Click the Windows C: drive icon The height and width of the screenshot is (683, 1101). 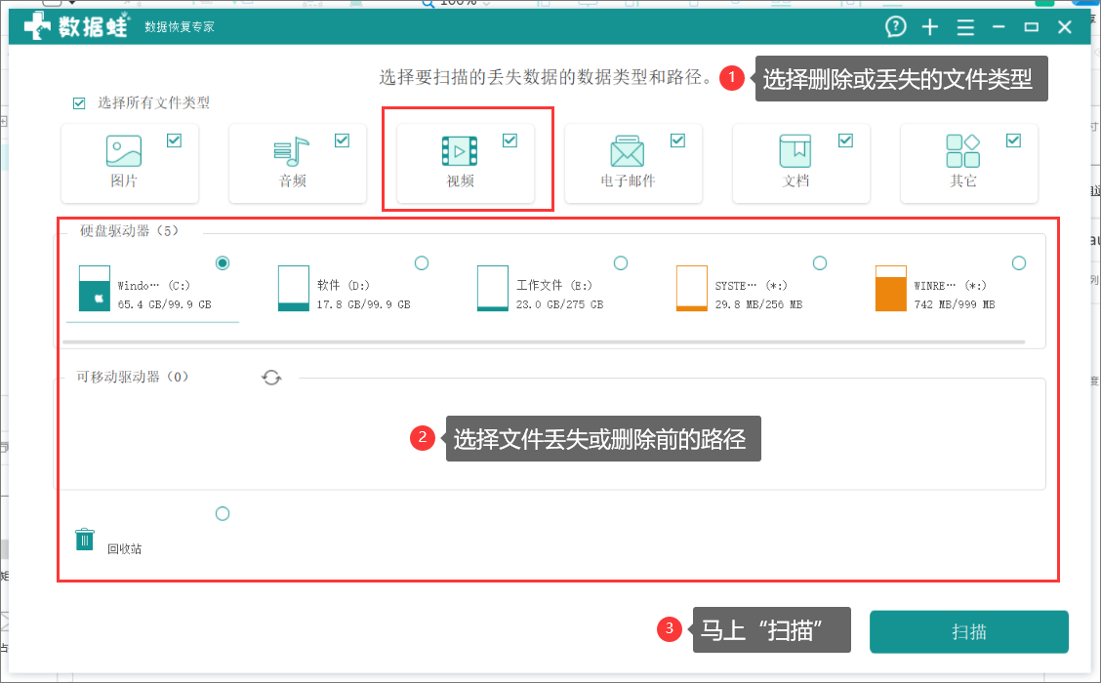[94, 288]
